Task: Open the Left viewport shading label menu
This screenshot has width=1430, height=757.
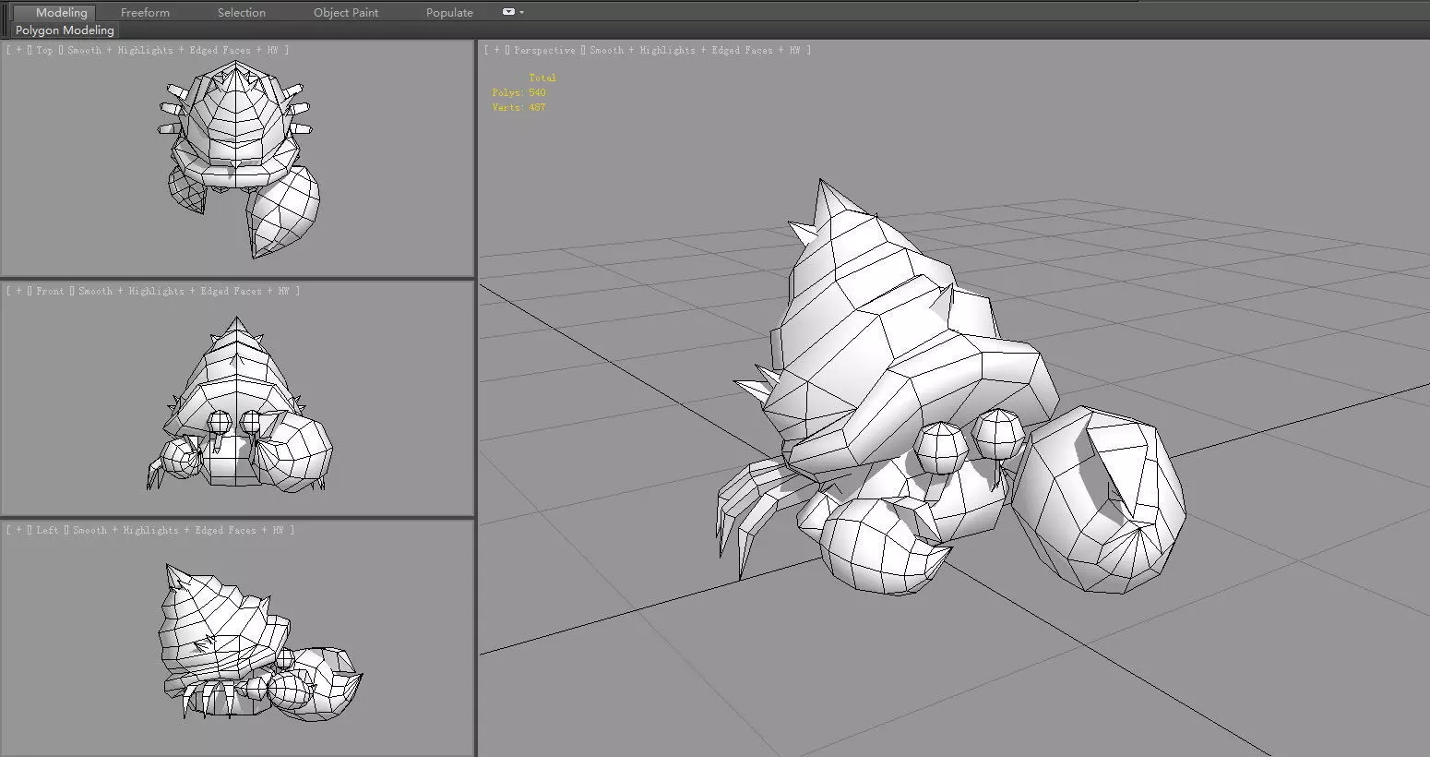Action: click(x=178, y=530)
